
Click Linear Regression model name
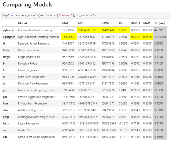pos(29,70)
